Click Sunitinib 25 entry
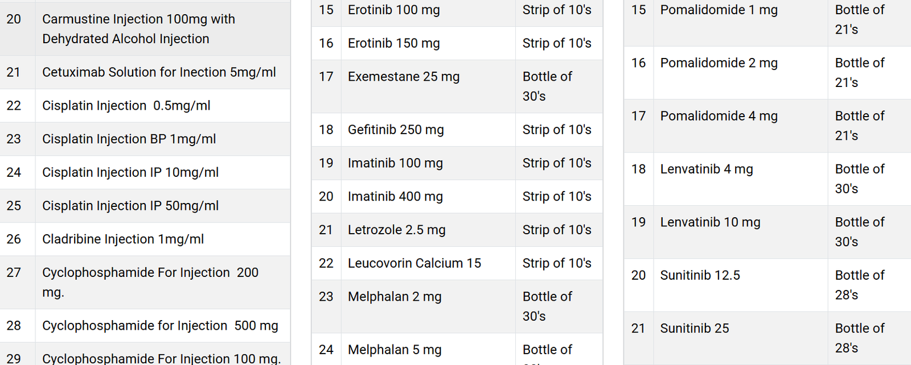 coord(695,329)
